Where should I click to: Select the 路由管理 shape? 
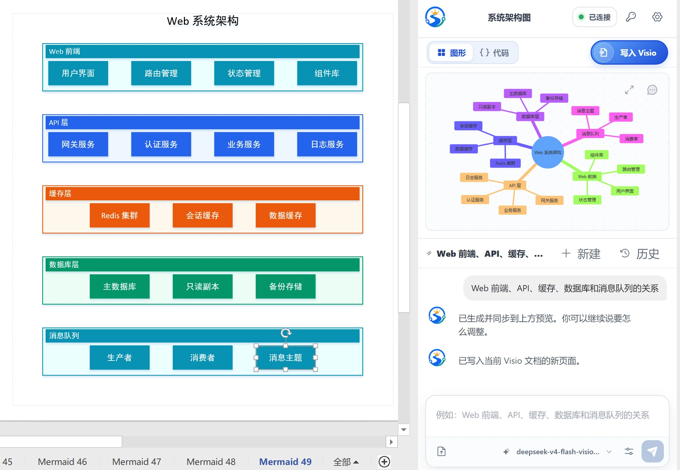(x=161, y=73)
